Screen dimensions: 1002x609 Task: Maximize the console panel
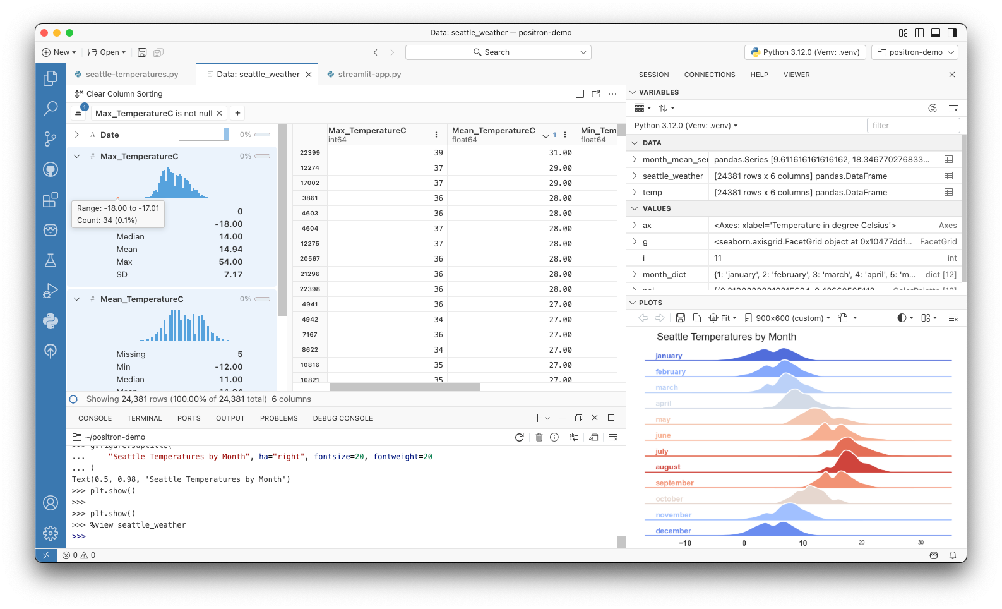click(611, 418)
